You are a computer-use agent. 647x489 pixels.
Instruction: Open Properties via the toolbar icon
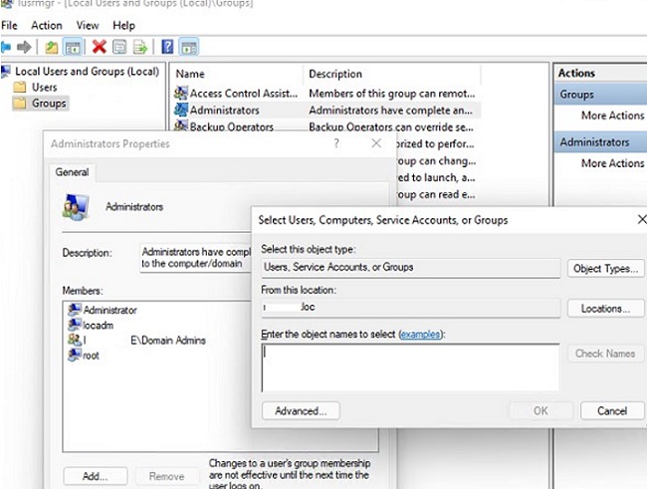click(119, 47)
